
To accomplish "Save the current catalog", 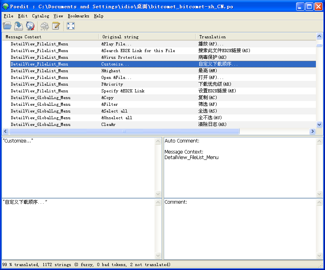I will click(x=18, y=26).
